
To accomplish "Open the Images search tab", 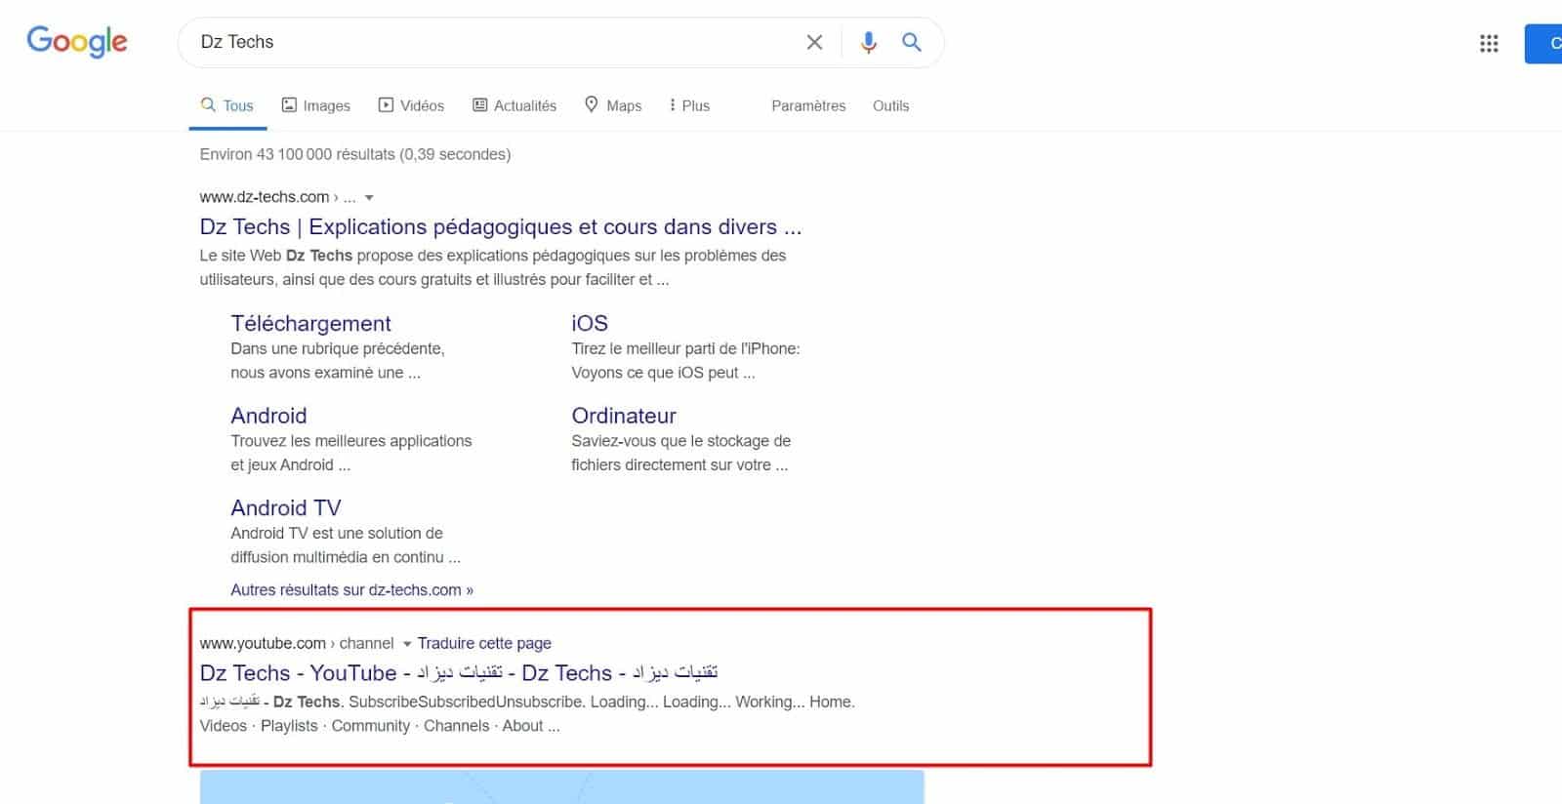I will click(x=315, y=105).
